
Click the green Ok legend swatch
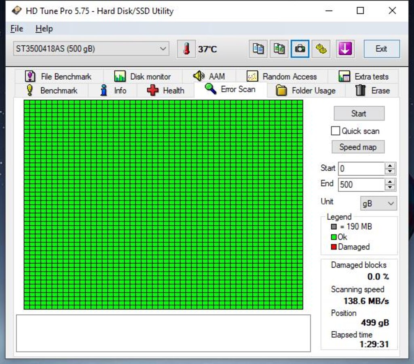(x=334, y=237)
